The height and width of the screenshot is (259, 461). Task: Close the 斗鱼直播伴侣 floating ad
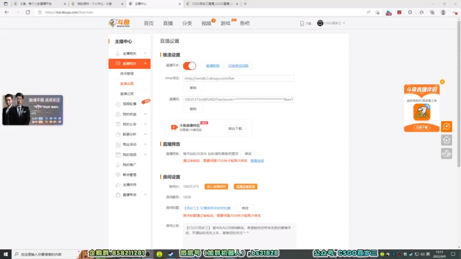442,82
